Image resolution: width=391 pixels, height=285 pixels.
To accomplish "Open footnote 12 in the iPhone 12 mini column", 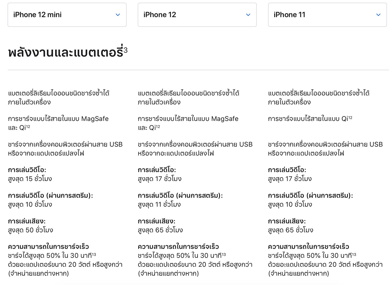I will (28, 126).
